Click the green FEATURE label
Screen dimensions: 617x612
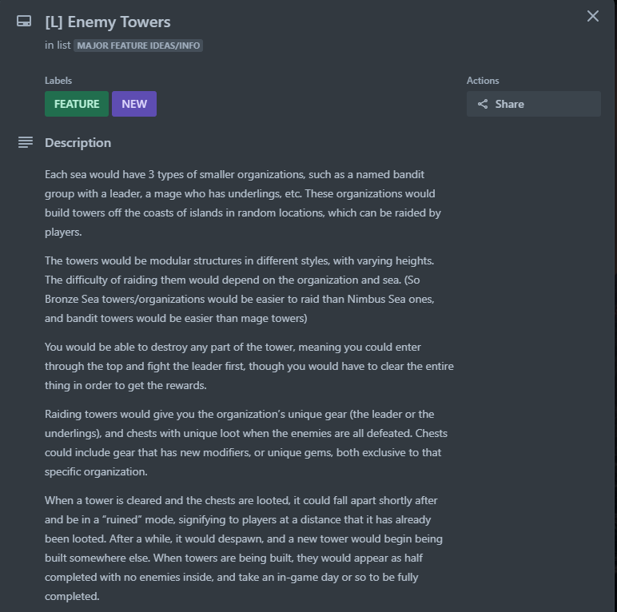tap(77, 104)
